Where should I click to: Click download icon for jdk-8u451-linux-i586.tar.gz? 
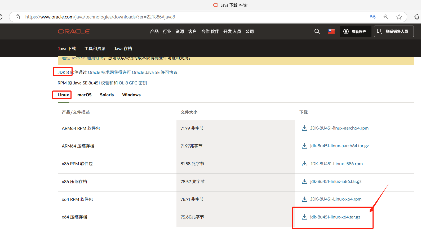tap(304, 182)
